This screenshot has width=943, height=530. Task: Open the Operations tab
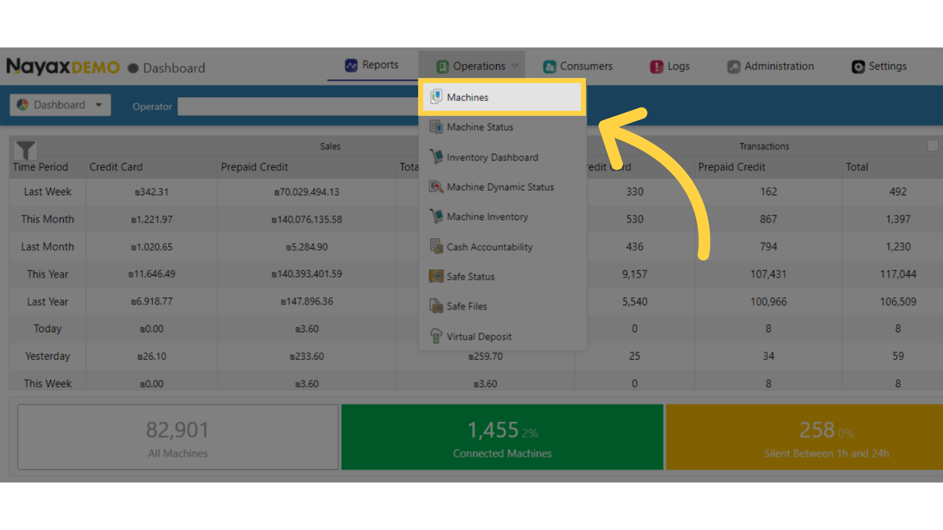tap(471, 66)
